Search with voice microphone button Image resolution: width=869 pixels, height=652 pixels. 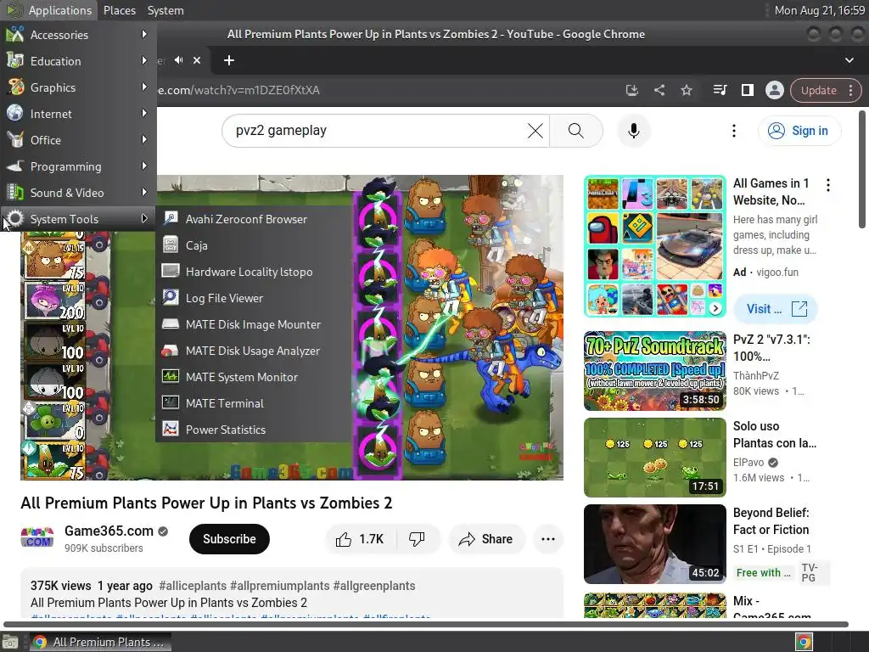pos(633,131)
